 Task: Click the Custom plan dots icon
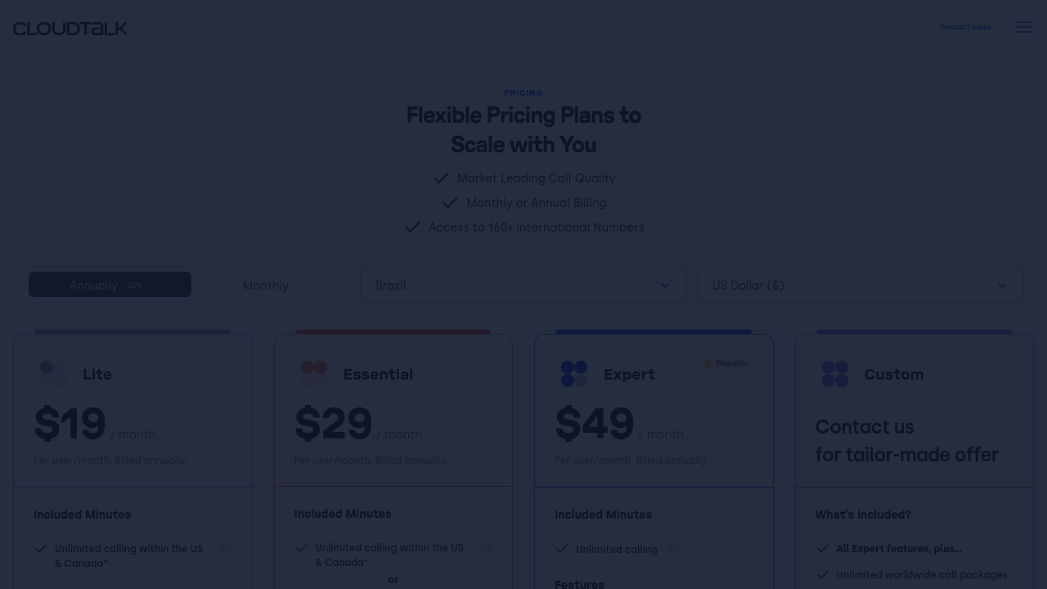point(835,374)
